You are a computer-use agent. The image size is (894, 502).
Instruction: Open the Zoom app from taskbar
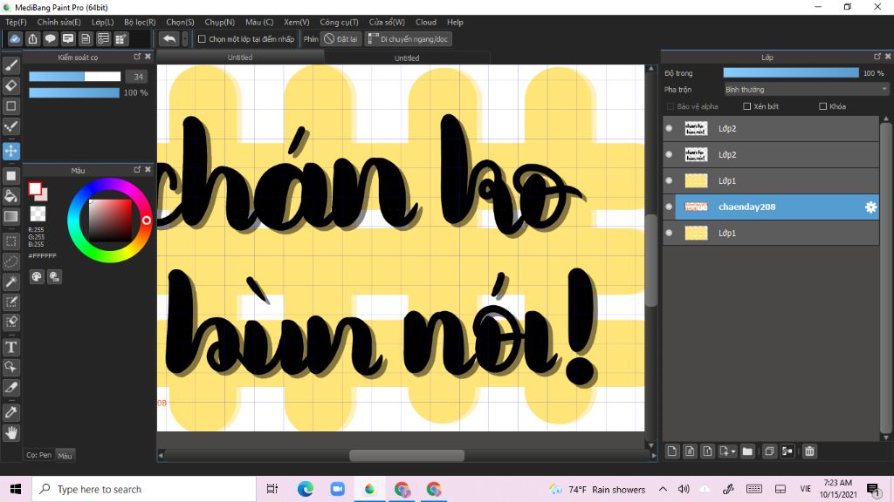(x=338, y=489)
